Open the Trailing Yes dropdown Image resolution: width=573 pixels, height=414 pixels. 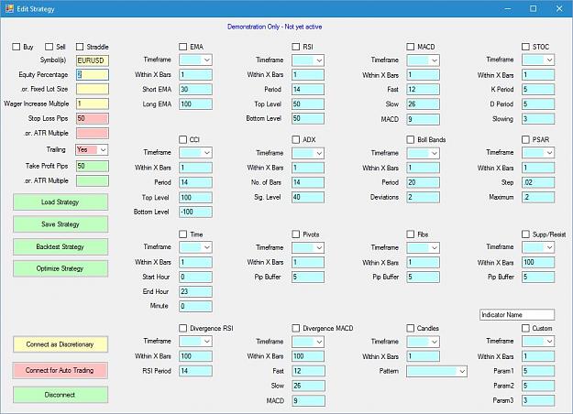point(92,149)
